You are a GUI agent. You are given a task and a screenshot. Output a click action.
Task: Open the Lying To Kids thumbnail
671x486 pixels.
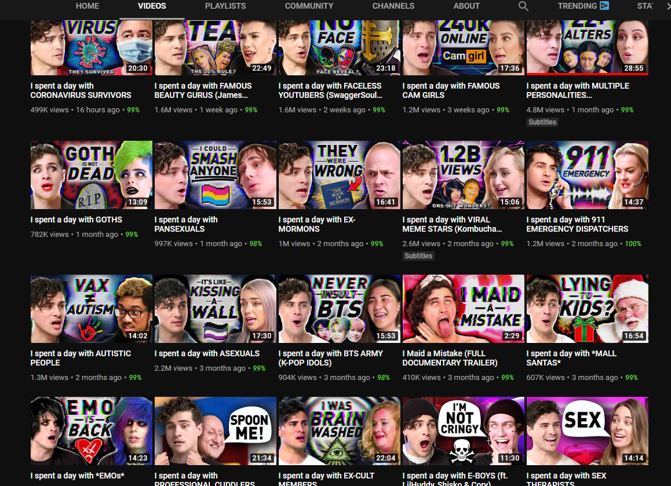click(x=588, y=309)
